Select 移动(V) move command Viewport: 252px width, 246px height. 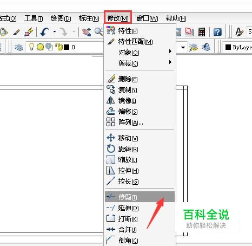point(140,138)
